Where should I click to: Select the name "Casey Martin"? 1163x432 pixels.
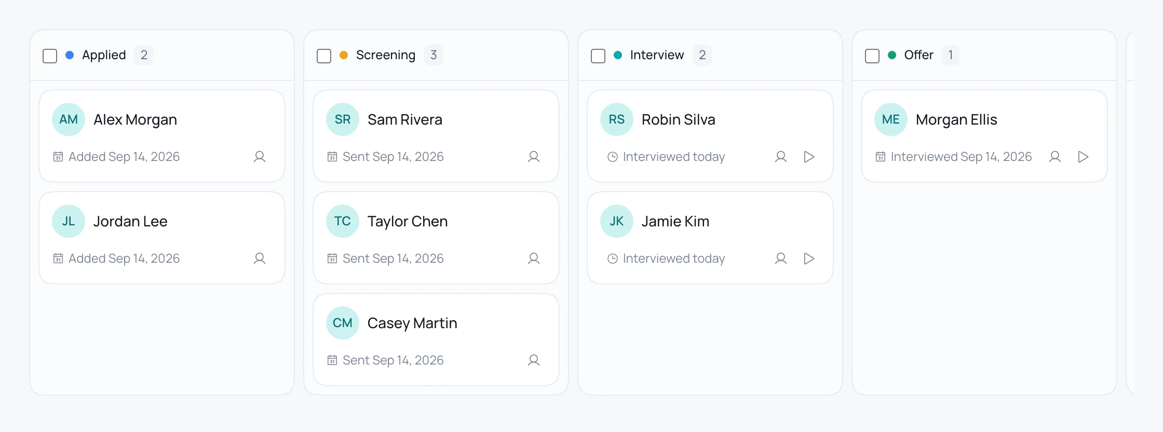(x=412, y=323)
